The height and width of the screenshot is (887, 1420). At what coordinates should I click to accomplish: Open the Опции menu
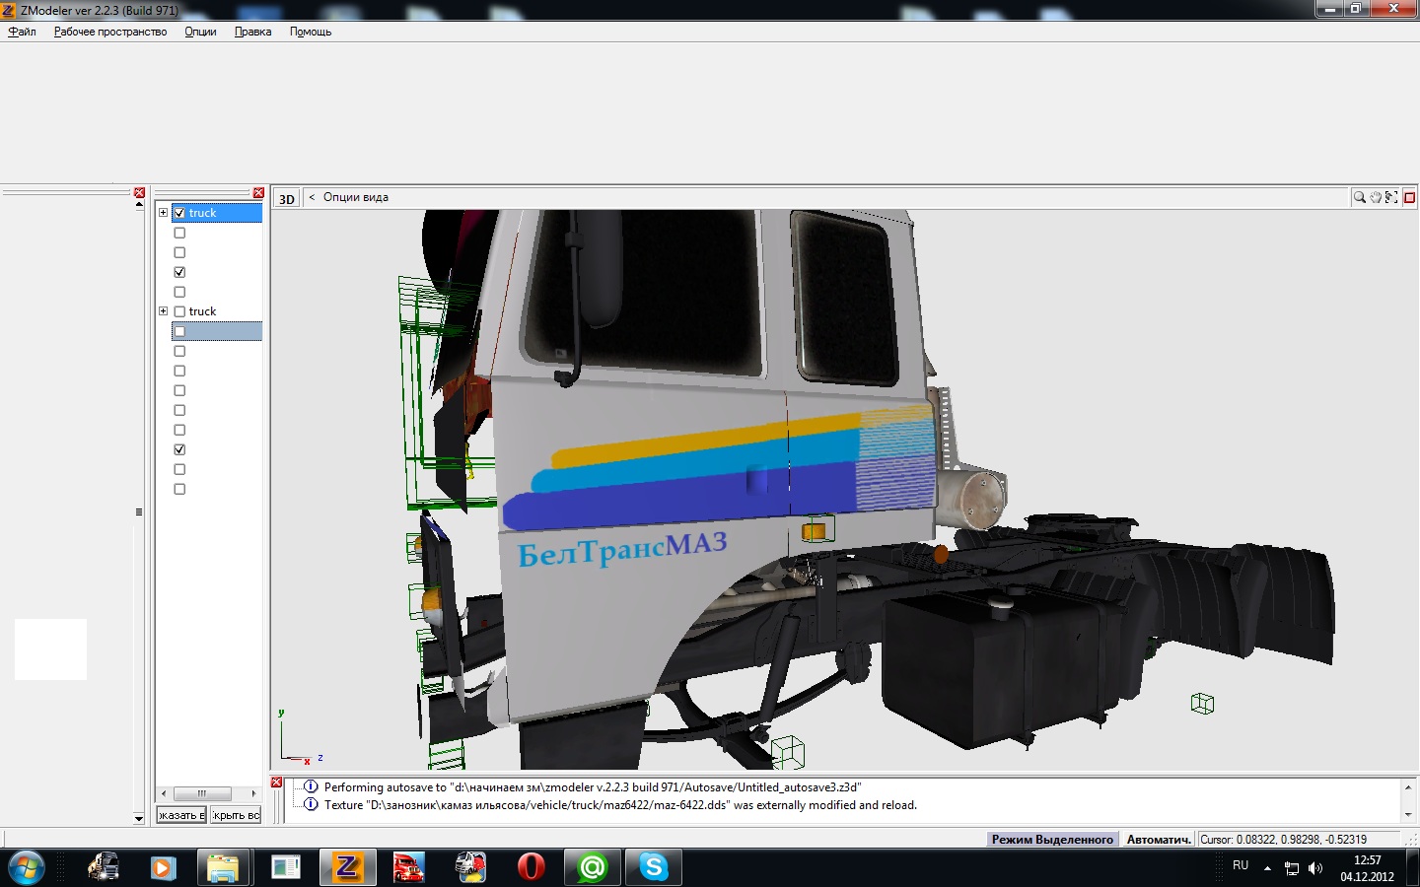tap(200, 32)
